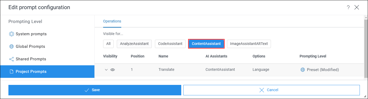368x99 pixels.
Task: Click the System prompts gear icon
Action: point(11,34)
